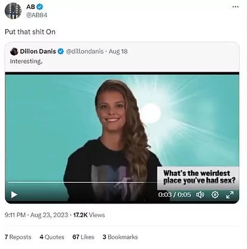This screenshot has width=247, height=249.
Task: Open the 9:11 PM Aug 23, 2023 timestamp
Action: (x=36, y=215)
